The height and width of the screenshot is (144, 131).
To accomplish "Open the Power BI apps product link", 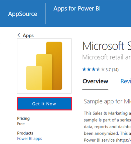I will [x=29, y=139].
